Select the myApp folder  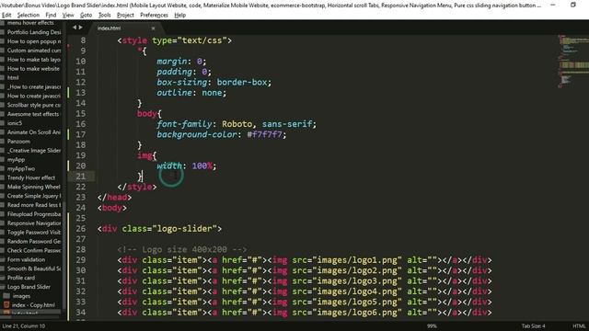[16, 159]
